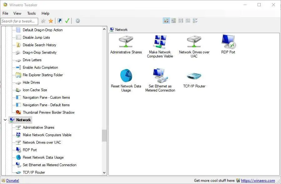Click the Winaero Tweaker title bar icon
This screenshot has height=184, width=281.
pos(5,5)
